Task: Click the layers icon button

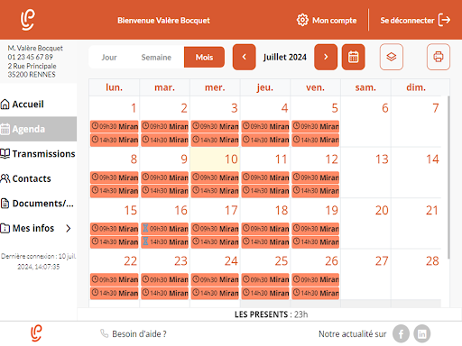Action: click(392, 57)
